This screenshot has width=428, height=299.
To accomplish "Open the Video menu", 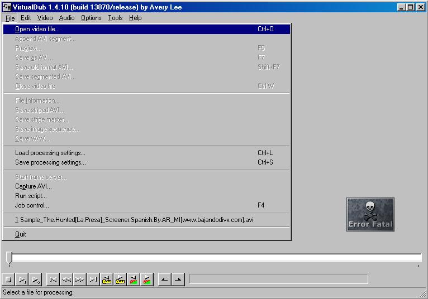I will [45, 18].
